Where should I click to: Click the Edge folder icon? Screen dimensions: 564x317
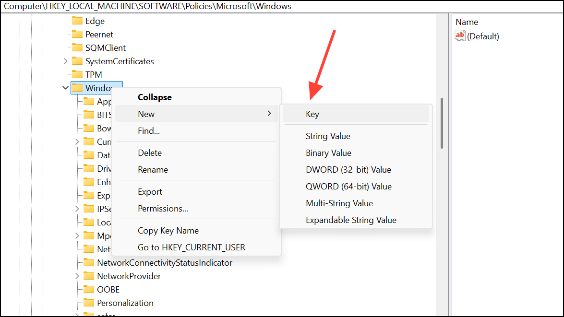pyautogui.click(x=77, y=21)
